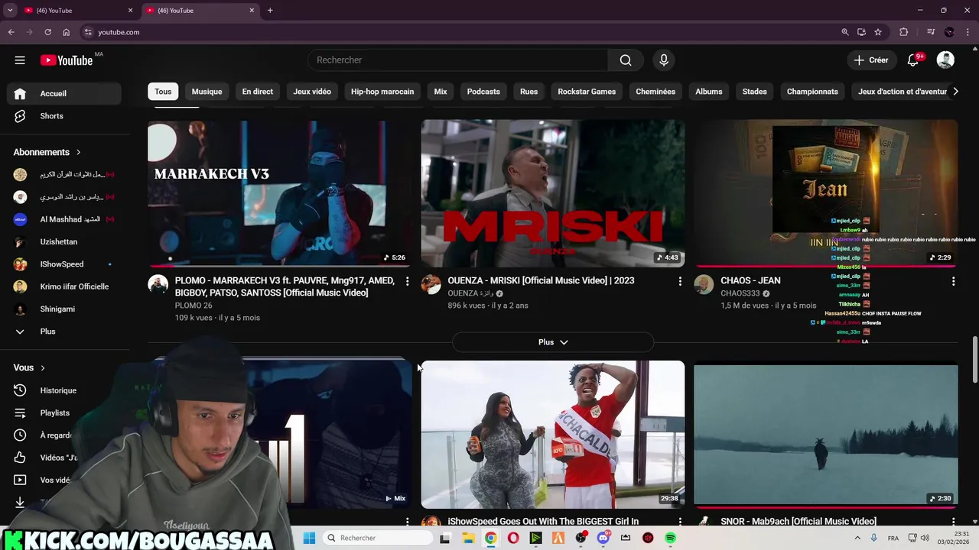Screen dimensions: 979x550
Task: Open OUENZA MRISKI video title link
Action: click(541, 281)
